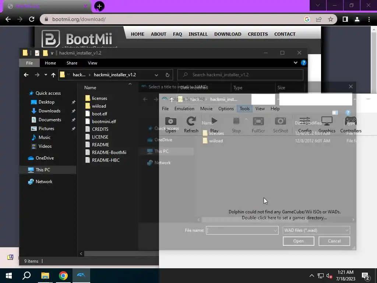The height and width of the screenshot is (283, 377).
Task: Click the Dolphin icon in the taskbar
Action: 81,275
